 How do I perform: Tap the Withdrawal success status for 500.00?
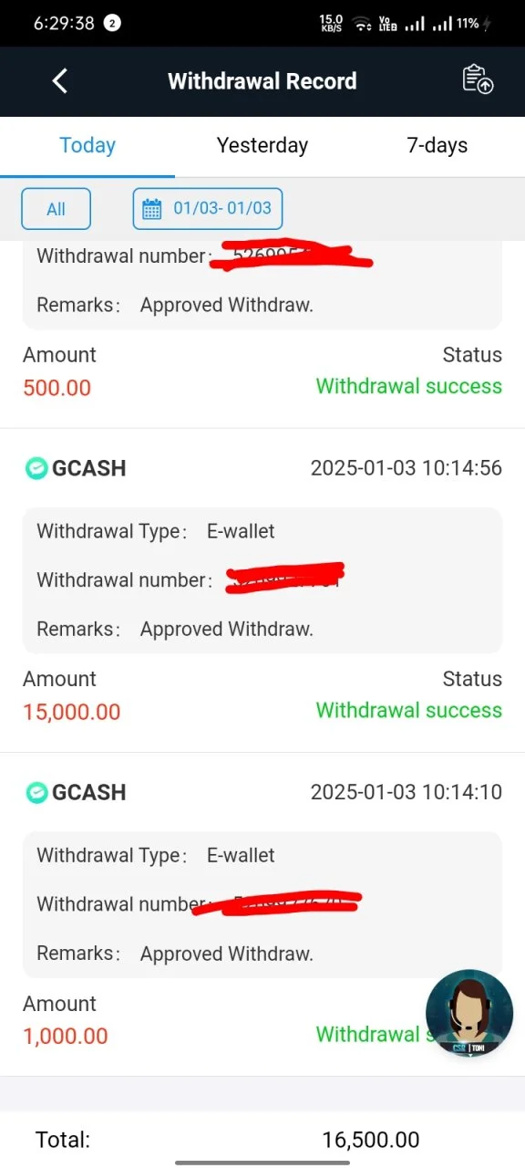coord(409,386)
